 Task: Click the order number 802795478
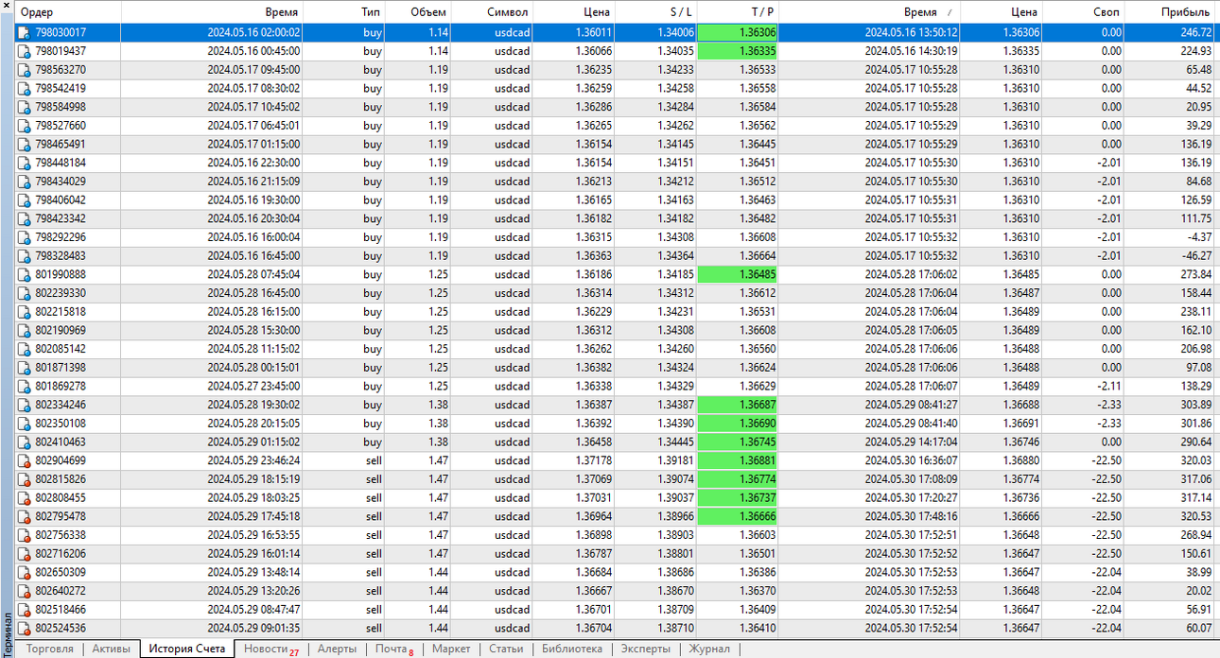pyautogui.click(x=61, y=517)
